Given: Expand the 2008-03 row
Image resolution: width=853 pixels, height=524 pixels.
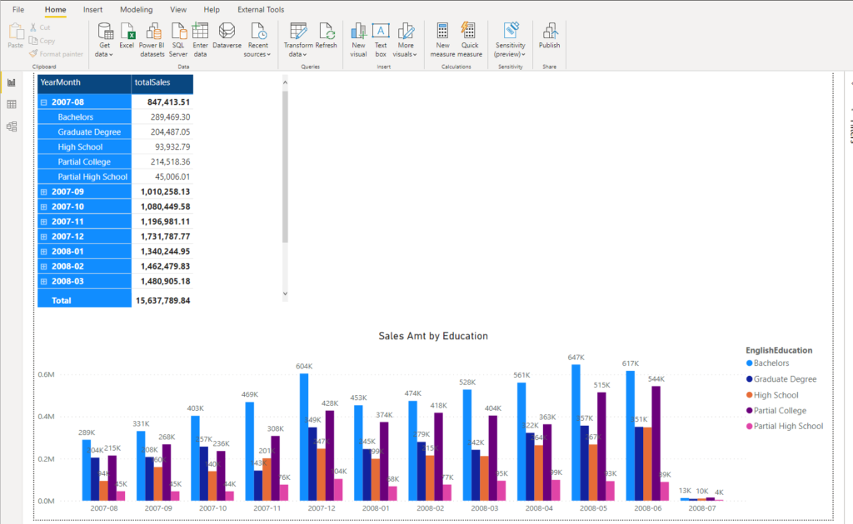Looking at the screenshot, I should coord(44,281).
